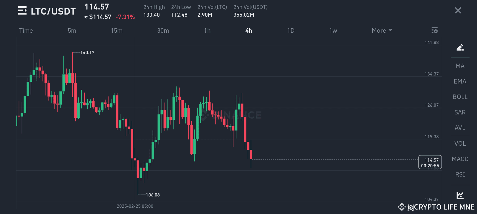Image resolution: width=477 pixels, height=214 pixels.
Task: Click the AVL indicator button
Action: (460, 128)
